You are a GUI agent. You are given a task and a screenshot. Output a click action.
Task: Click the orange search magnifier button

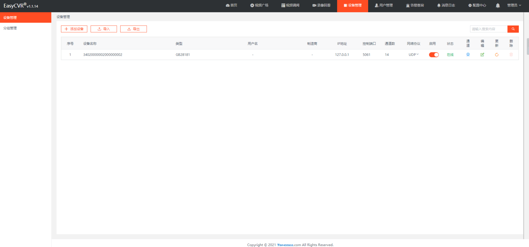513,29
